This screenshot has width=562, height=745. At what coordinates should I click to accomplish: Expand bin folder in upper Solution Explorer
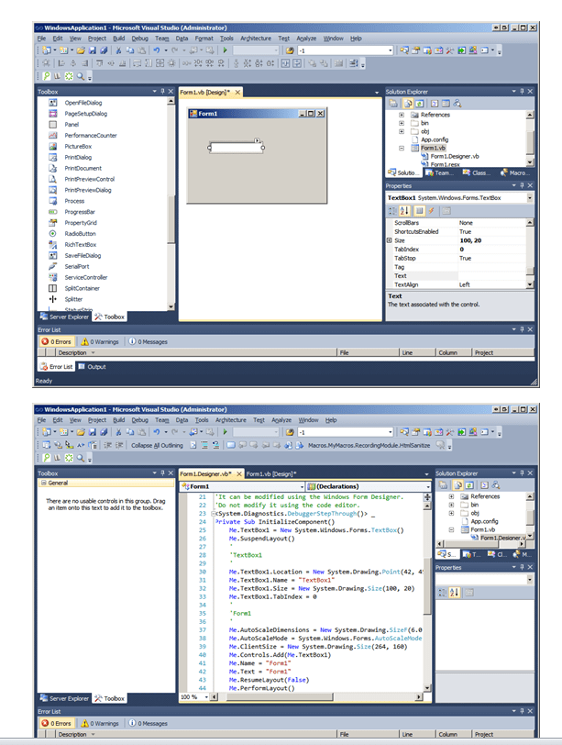click(x=402, y=123)
